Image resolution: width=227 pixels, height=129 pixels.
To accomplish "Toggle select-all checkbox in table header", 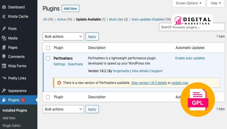I will point(48,48).
